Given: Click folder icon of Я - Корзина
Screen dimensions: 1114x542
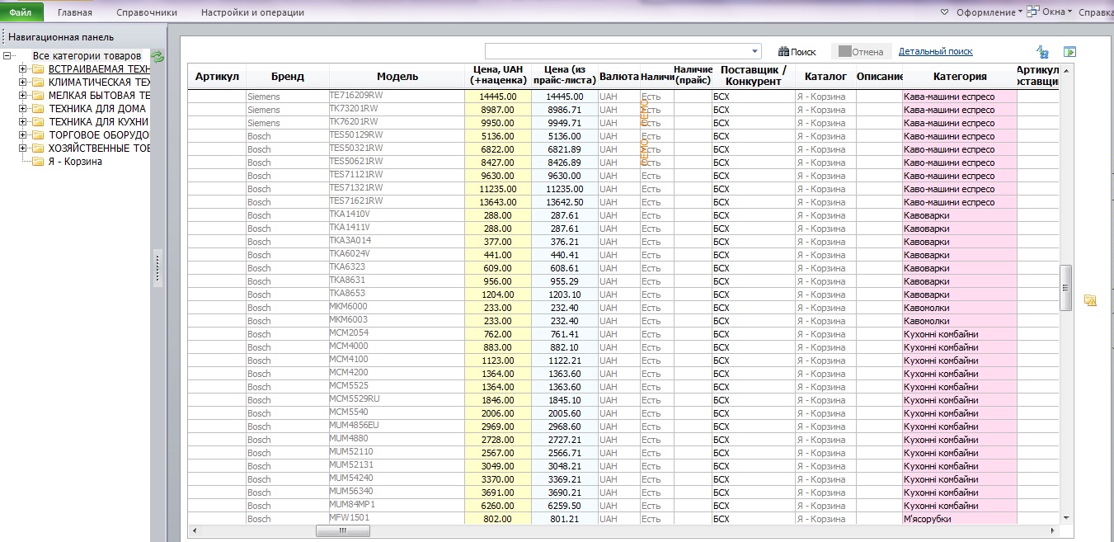Looking at the screenshot, I should 37,162.
